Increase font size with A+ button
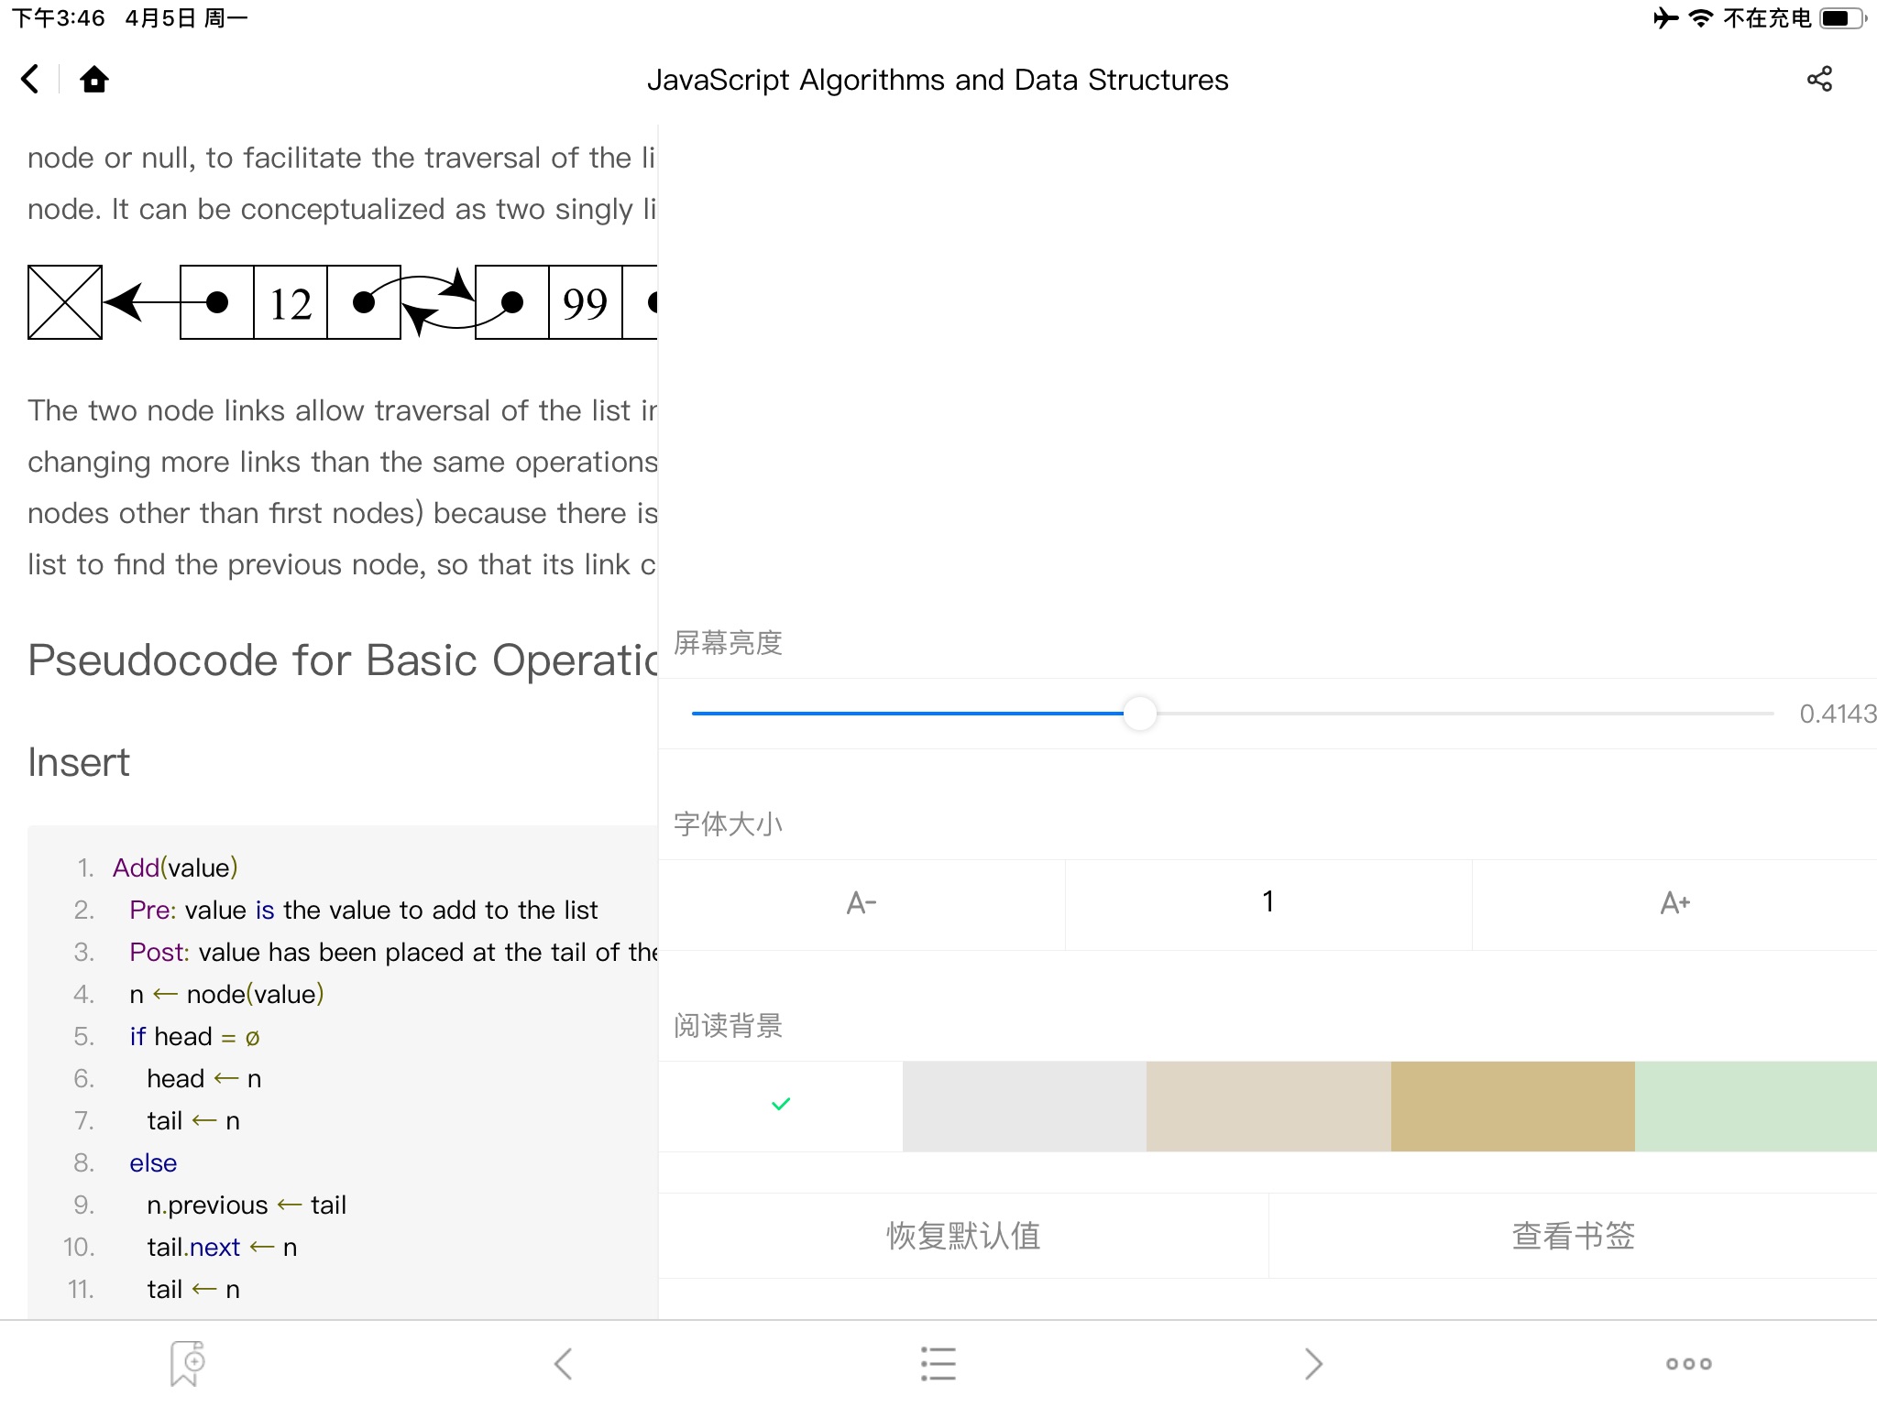This screenshot has width=1877, height=1407. (x=1674, y=904)
